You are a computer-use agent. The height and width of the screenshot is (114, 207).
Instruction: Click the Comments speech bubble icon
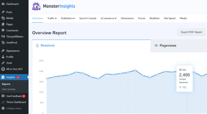3,30
